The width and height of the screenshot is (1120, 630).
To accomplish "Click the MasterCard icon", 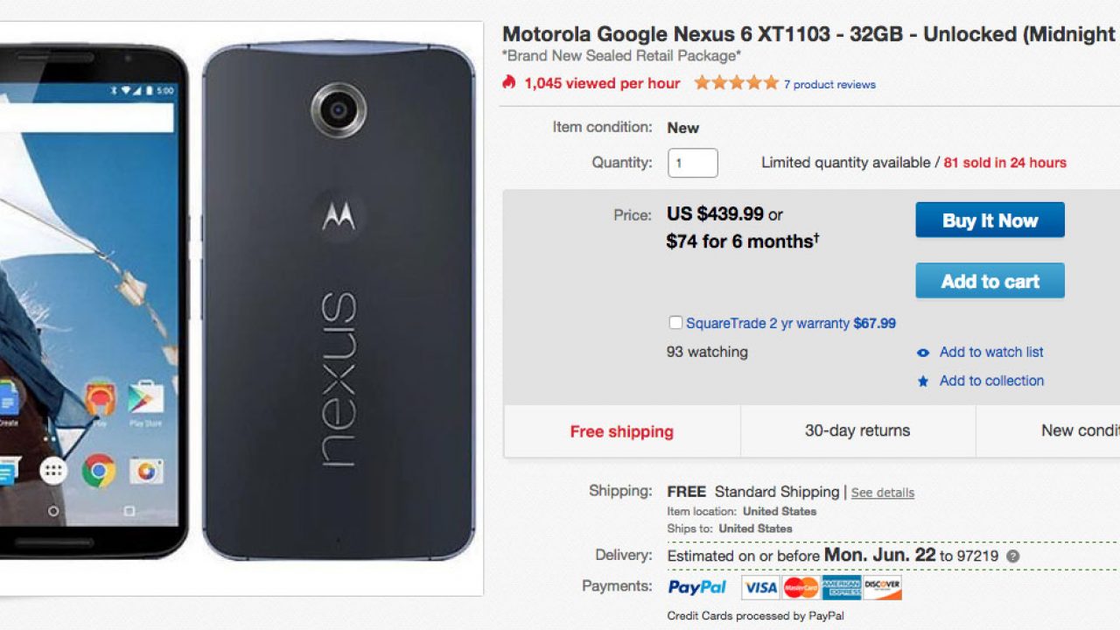I will point(801,588).
